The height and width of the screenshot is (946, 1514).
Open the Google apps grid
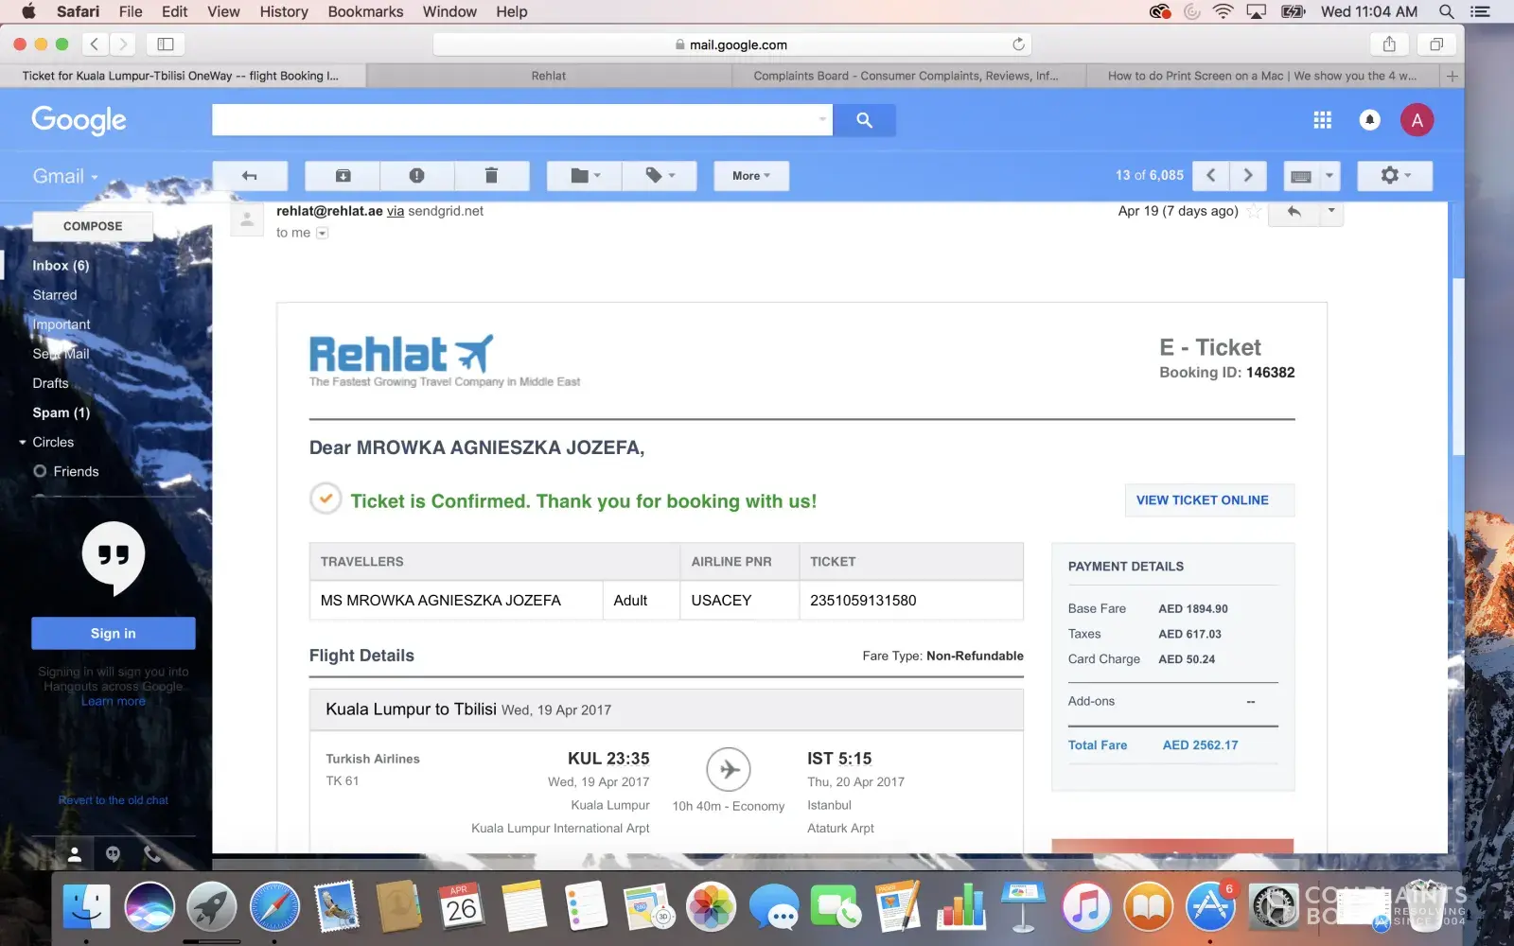1322,120
